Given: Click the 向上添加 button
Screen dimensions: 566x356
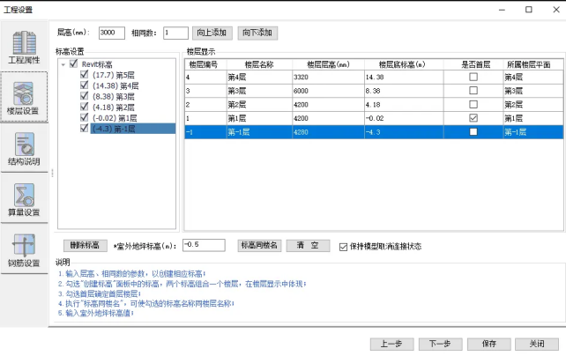Looking at the screenshot, I should 212,33.
